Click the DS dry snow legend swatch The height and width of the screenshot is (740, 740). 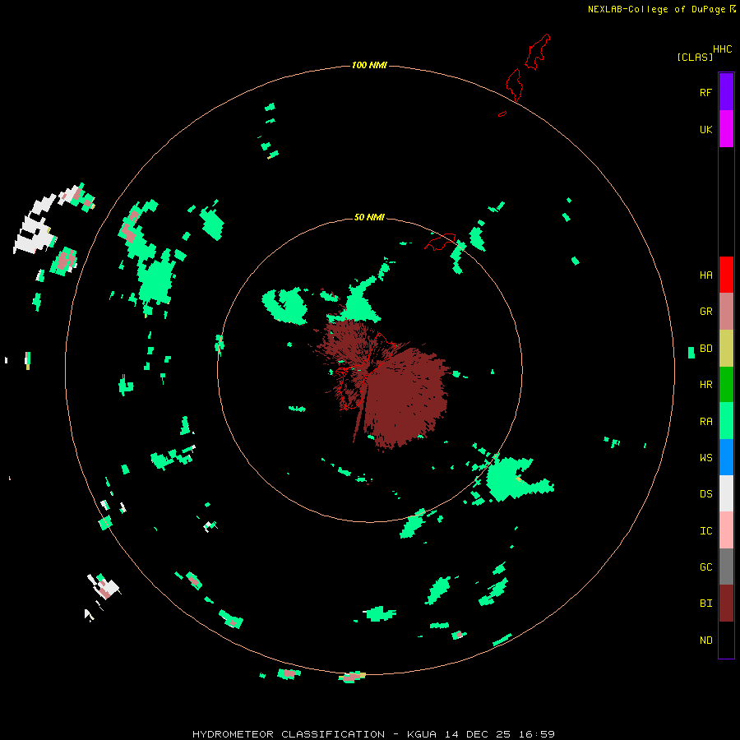(x=726, y=493)
